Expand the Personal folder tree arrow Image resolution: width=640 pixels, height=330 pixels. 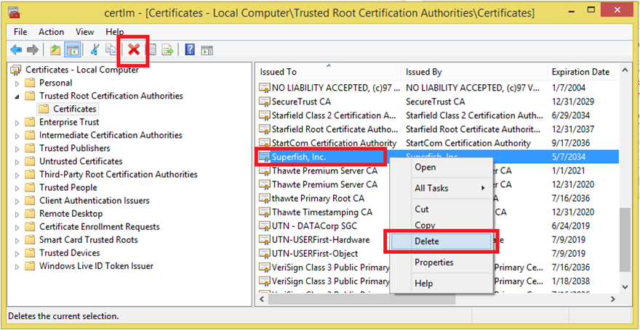(16, 83)
